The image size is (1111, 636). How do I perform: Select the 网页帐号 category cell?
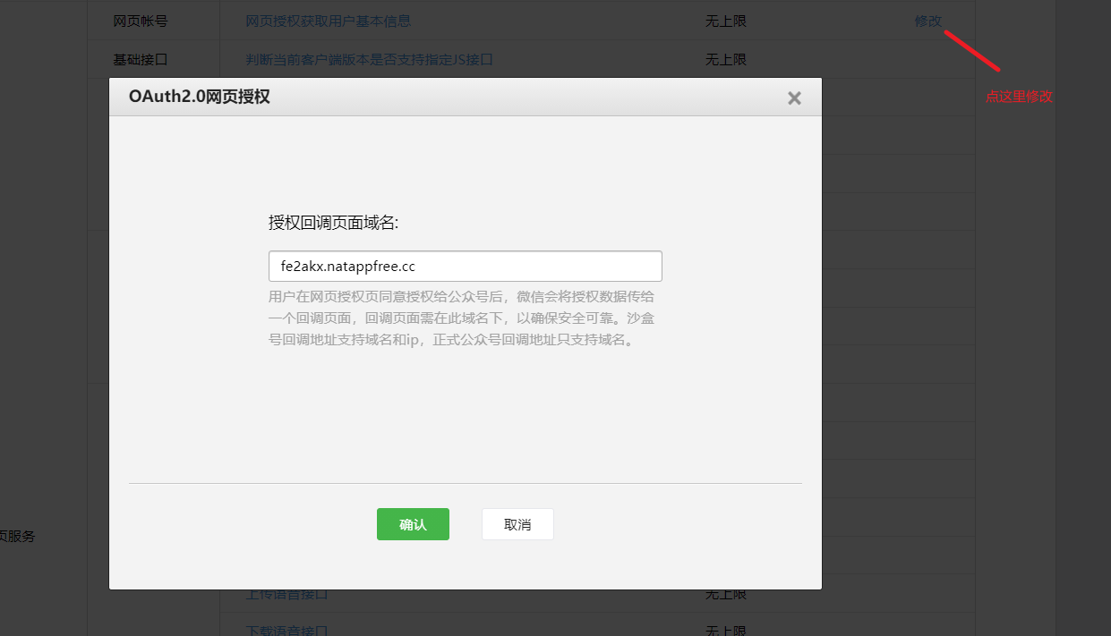[x=141, y=21]
